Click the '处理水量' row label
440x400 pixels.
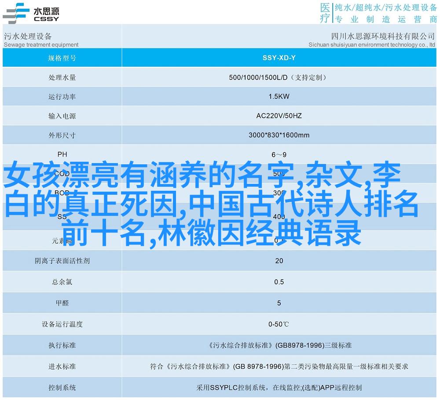pos(62,77)
